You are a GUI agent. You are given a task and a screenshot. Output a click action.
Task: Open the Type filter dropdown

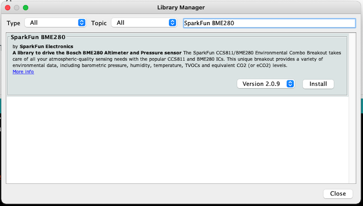[55, 23]
